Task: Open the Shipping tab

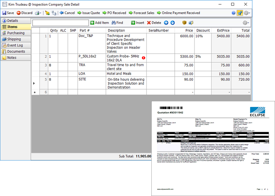Action: (16, 39)
